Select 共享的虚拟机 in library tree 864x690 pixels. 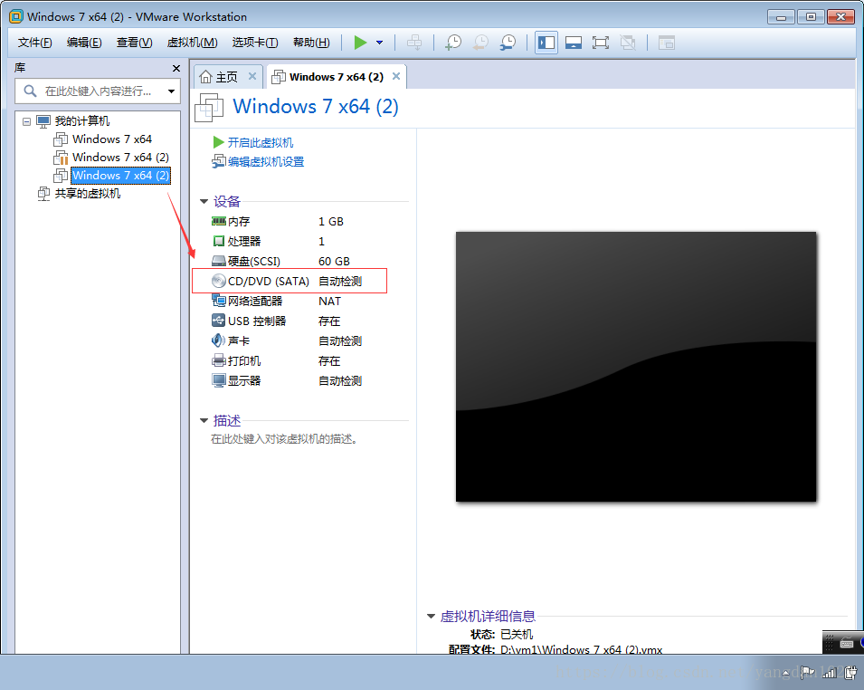88,194
